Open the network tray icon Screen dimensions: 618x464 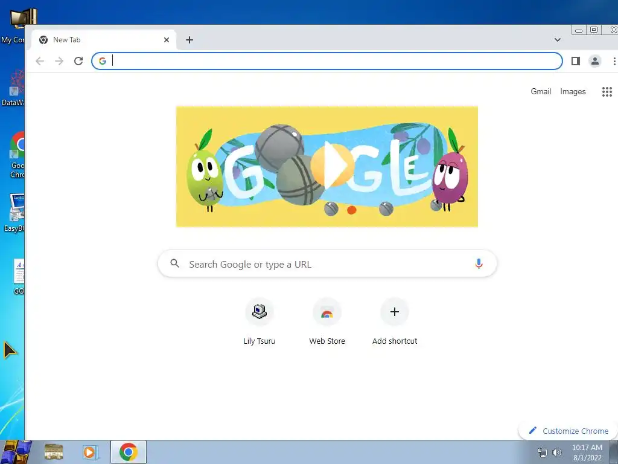pyautogui.click(x=543, y=452)
